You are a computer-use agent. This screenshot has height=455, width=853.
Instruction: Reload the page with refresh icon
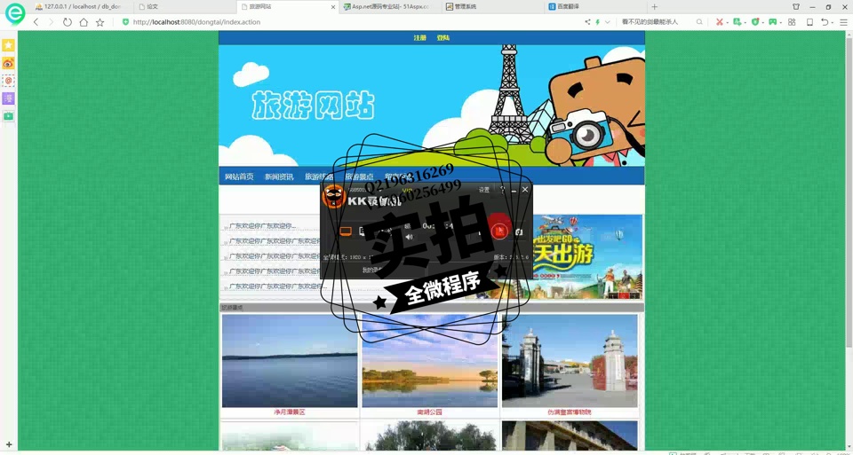[x=67, y=22]
